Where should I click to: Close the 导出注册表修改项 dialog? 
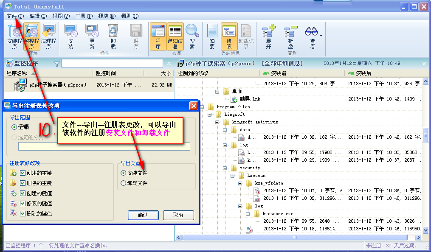tap(194, 106)
